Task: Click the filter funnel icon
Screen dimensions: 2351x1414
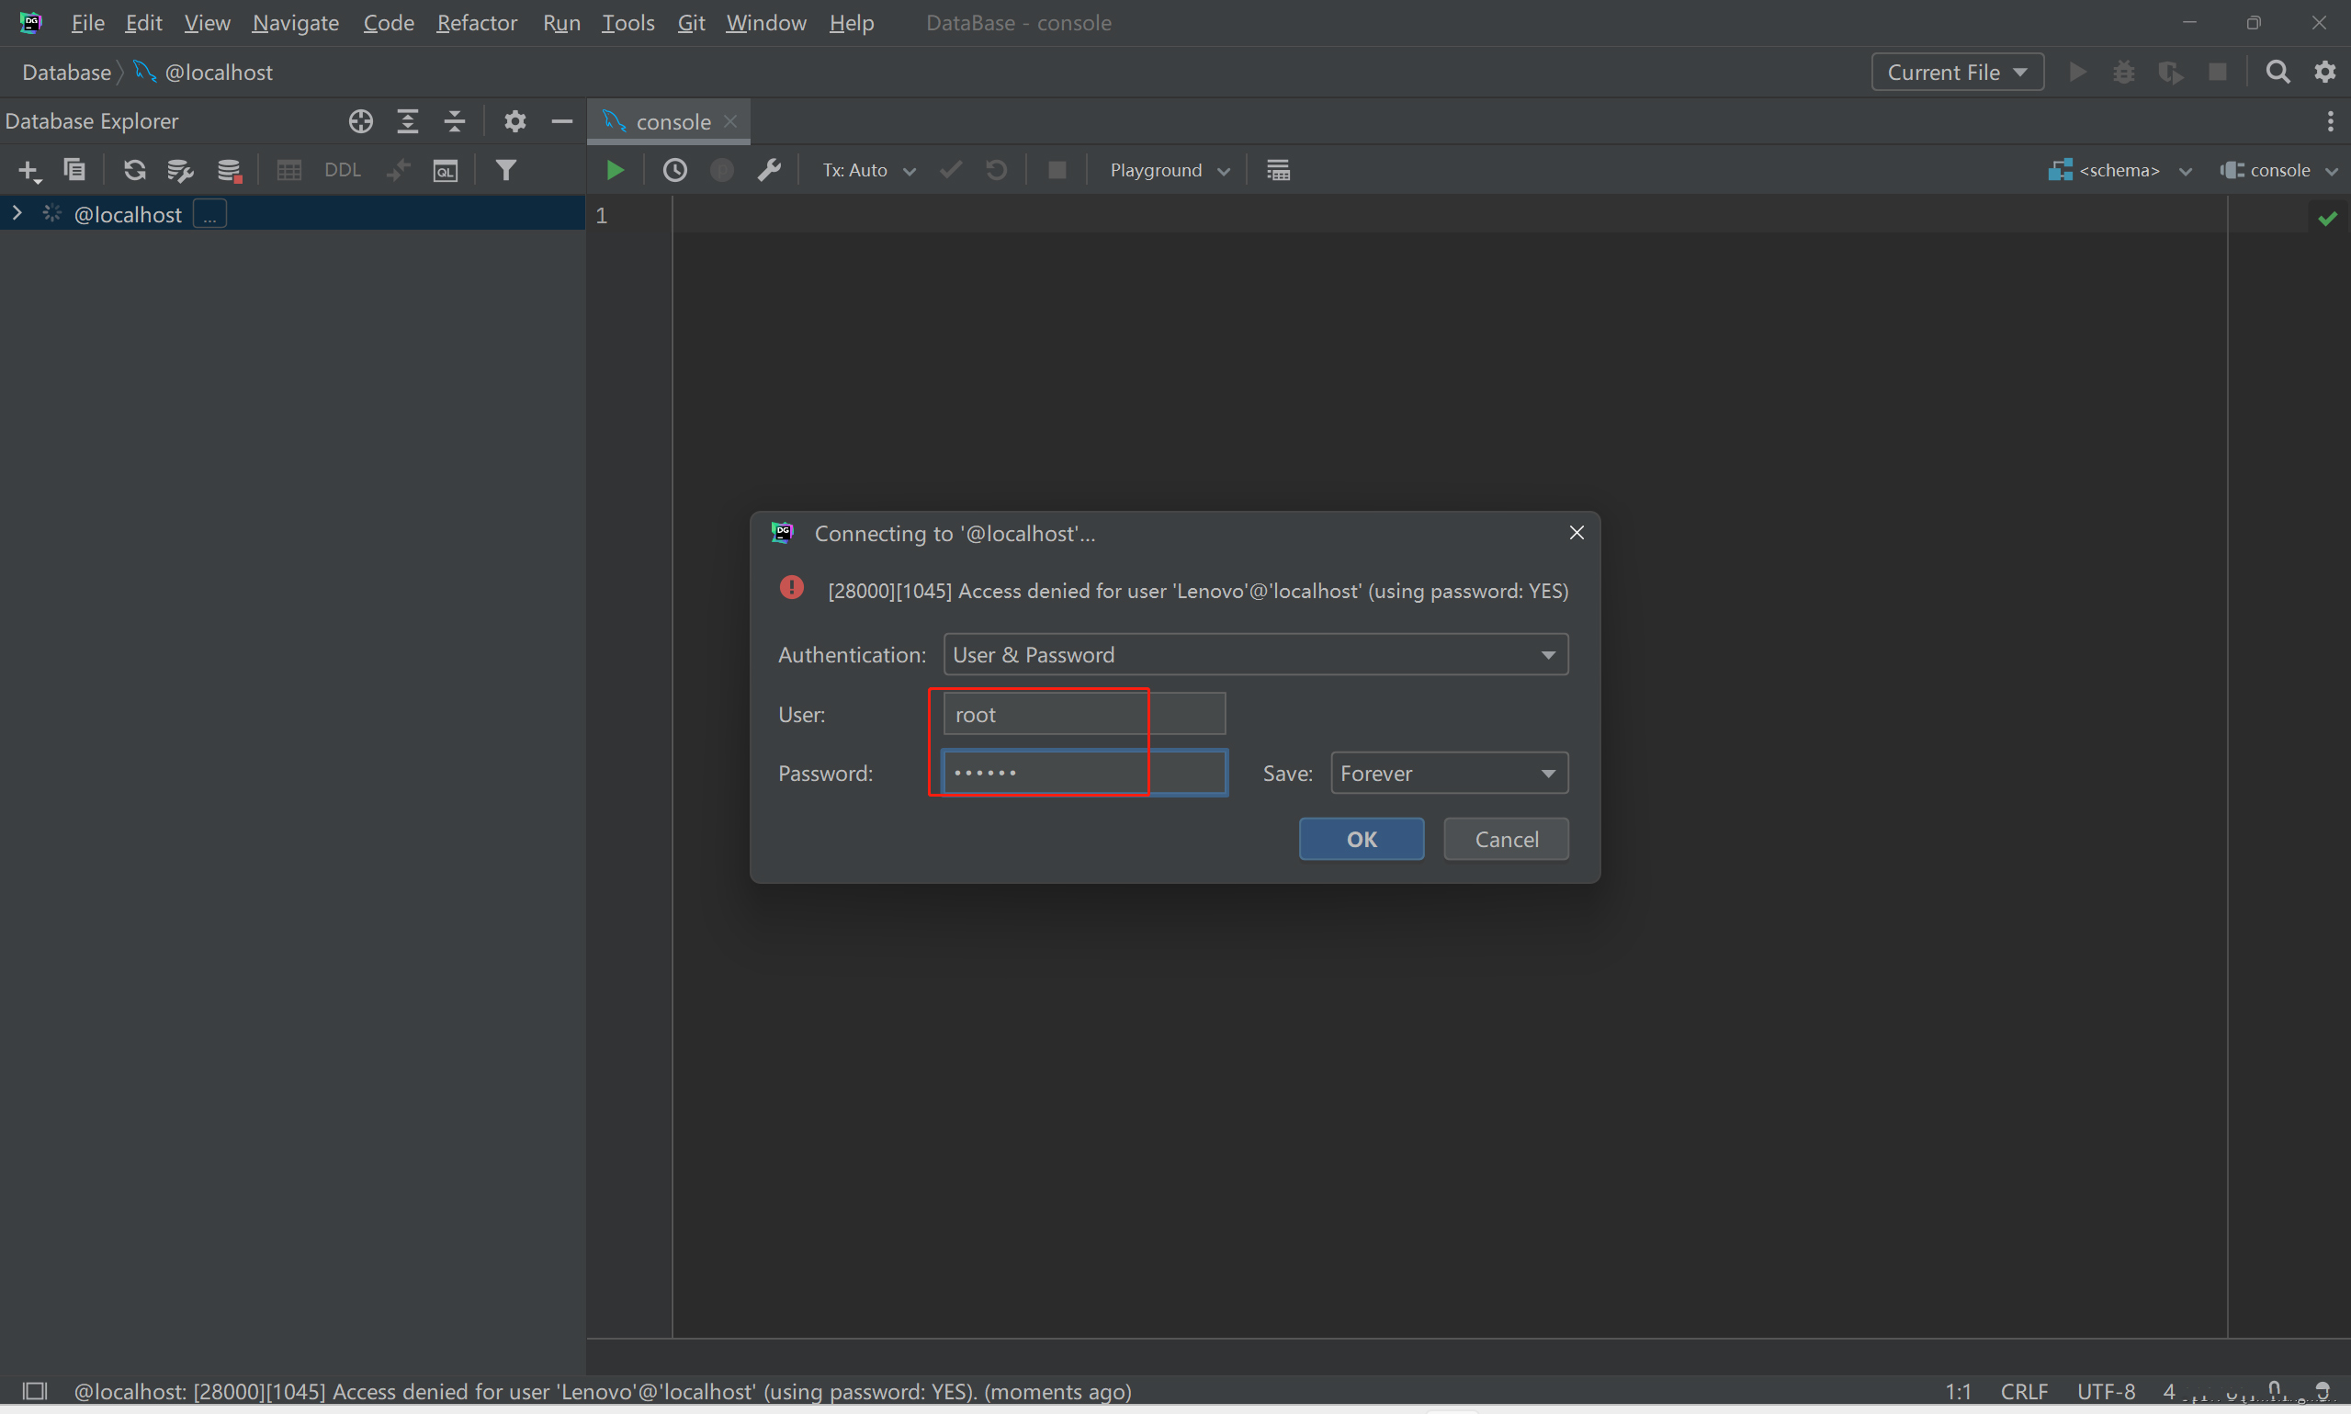Action: coord(506,171)
